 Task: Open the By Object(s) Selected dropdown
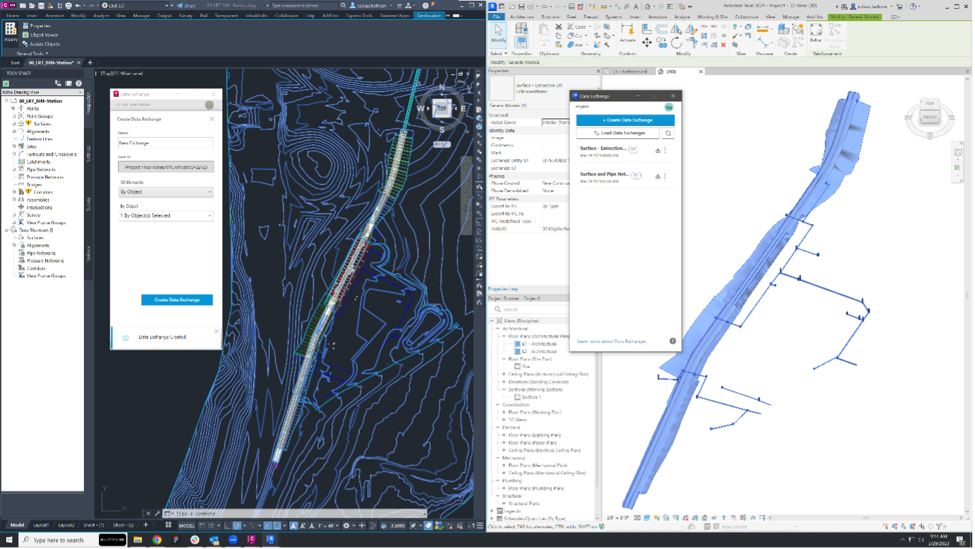[166, 215]
